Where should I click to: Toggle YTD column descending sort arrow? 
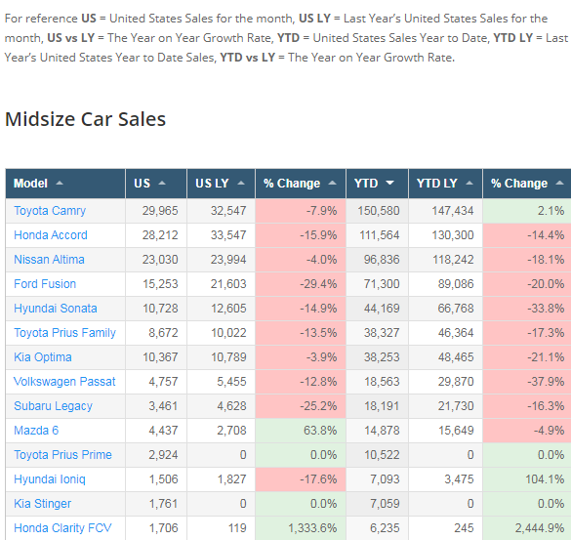pyautogui.click(x=389, y=183)
